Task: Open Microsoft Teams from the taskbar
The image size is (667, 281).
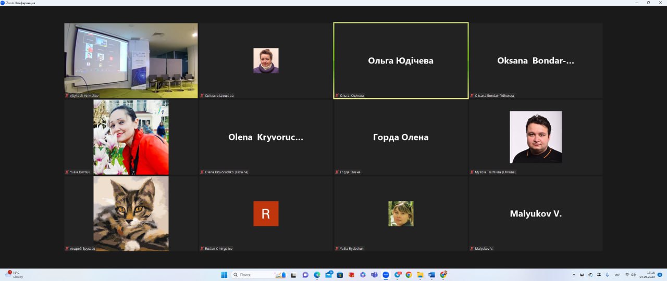Action: click(374, 275)
